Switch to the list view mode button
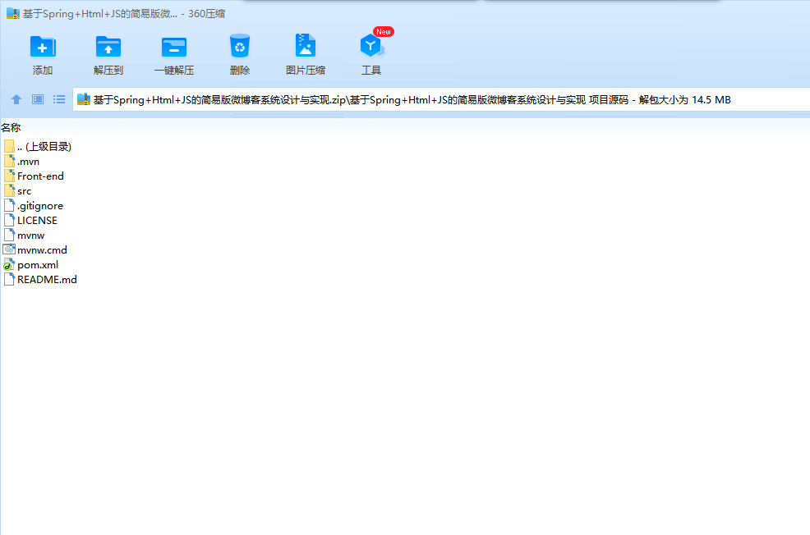This screenshot has width=810, height=535. 59,99
